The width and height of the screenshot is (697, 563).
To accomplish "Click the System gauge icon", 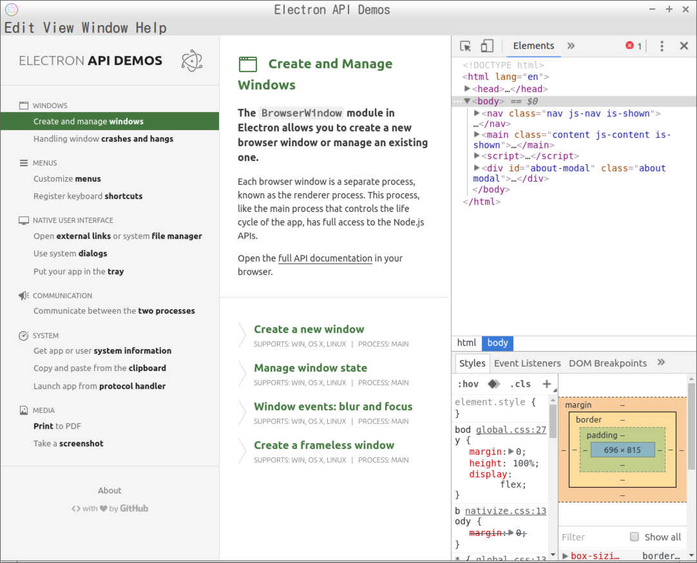I will 24,336.
